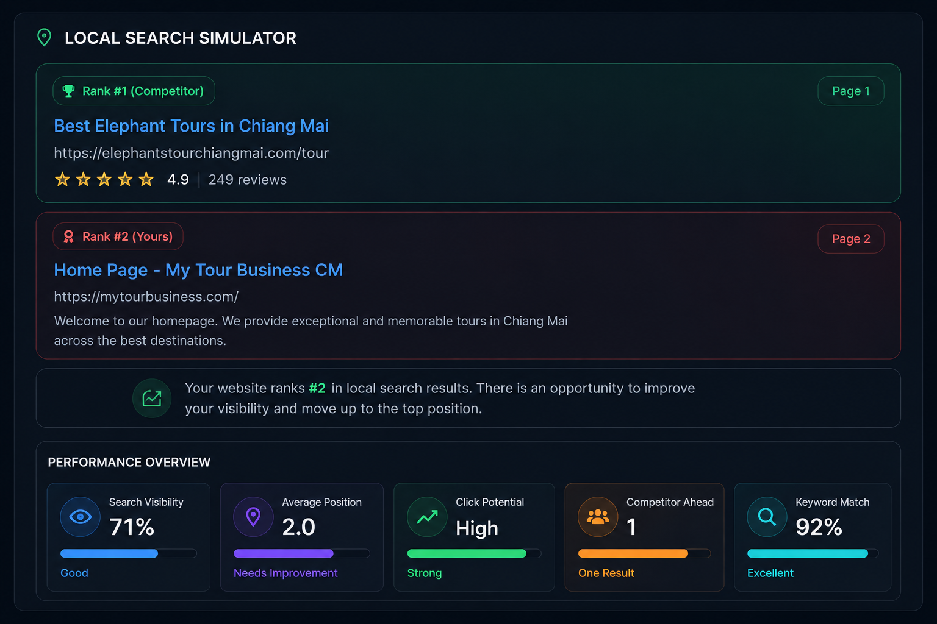937x624 pixels.
Task: Click the 71% Search Visibility value
Action: (x=132, y=527)
